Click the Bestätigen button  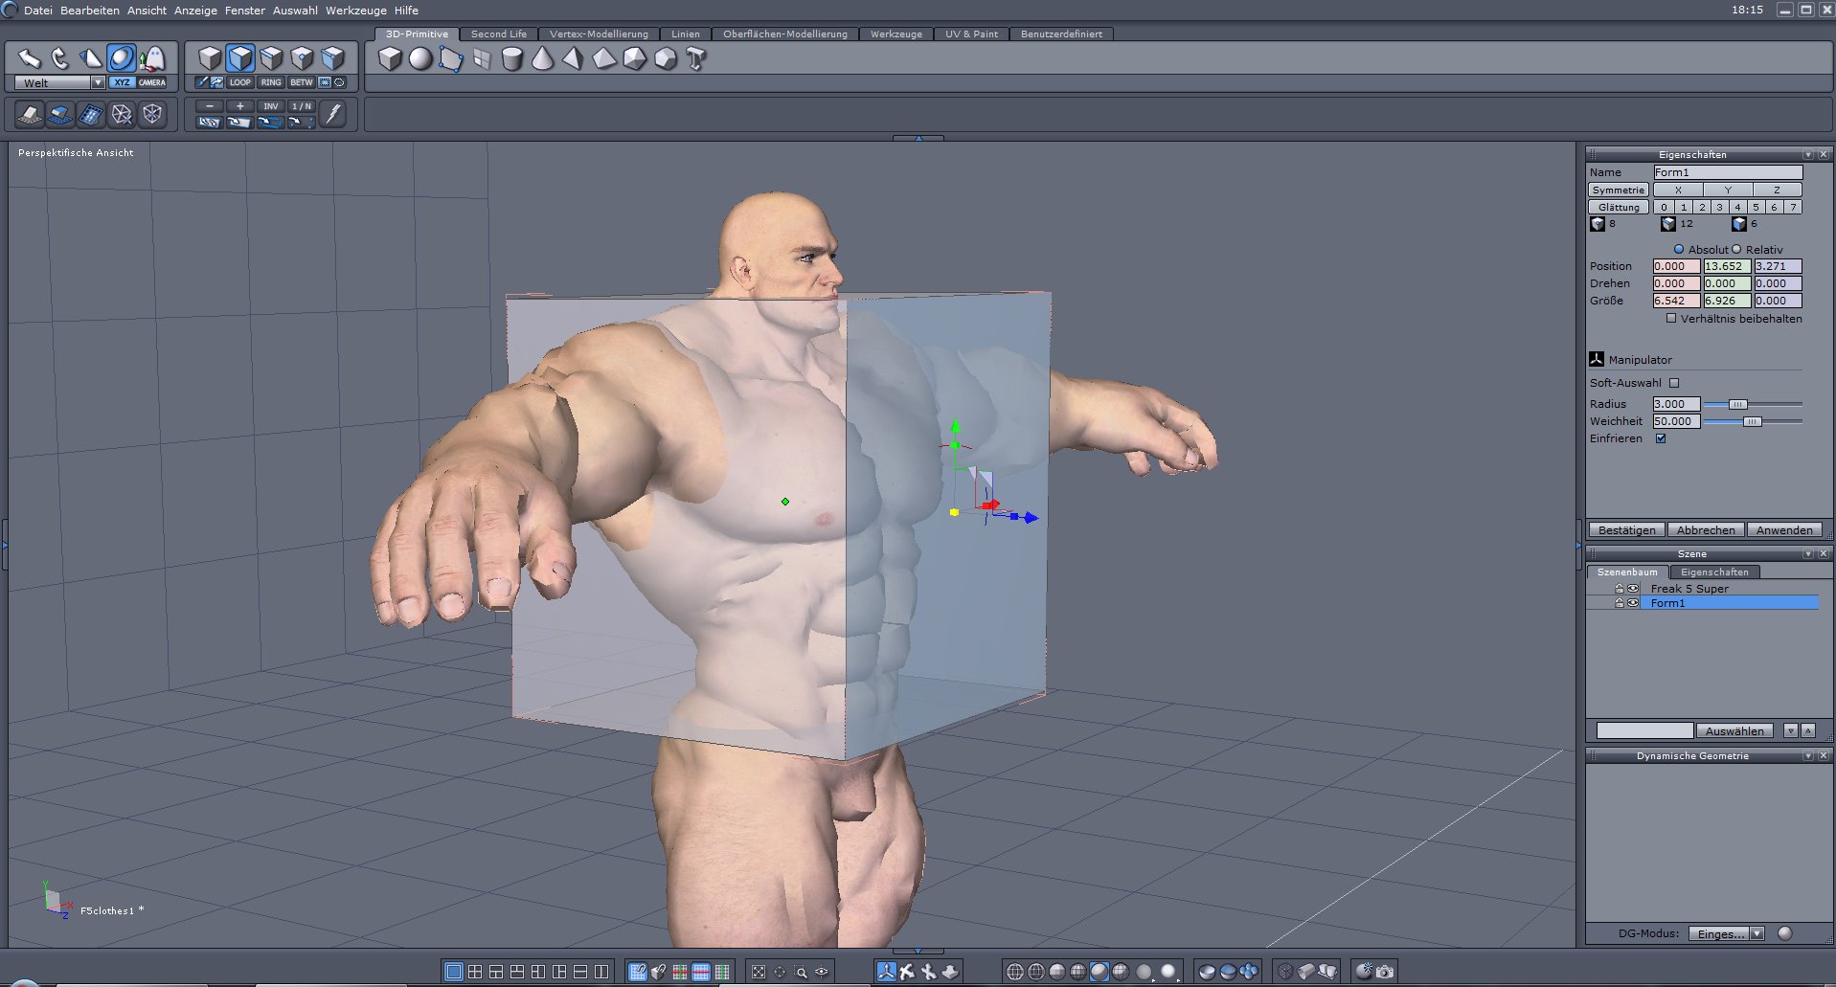click(1627, 529)
